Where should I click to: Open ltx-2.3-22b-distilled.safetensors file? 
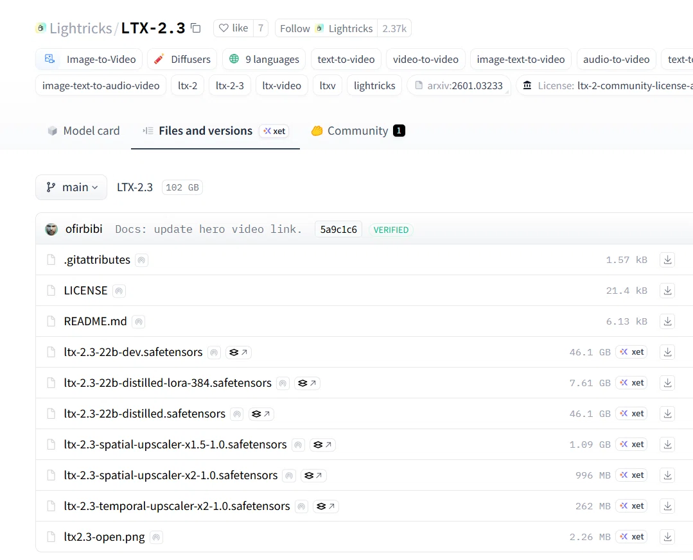(145, 414)
